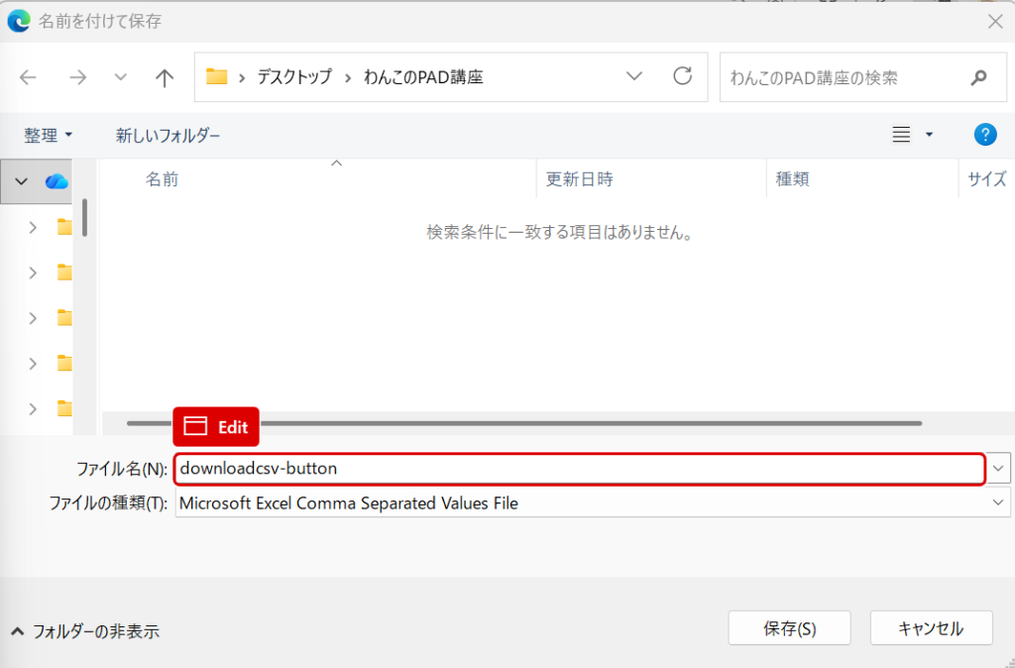Screen dimensions: 1015x668
Task: Go back with the left arrow
Action: pos(28,77)
